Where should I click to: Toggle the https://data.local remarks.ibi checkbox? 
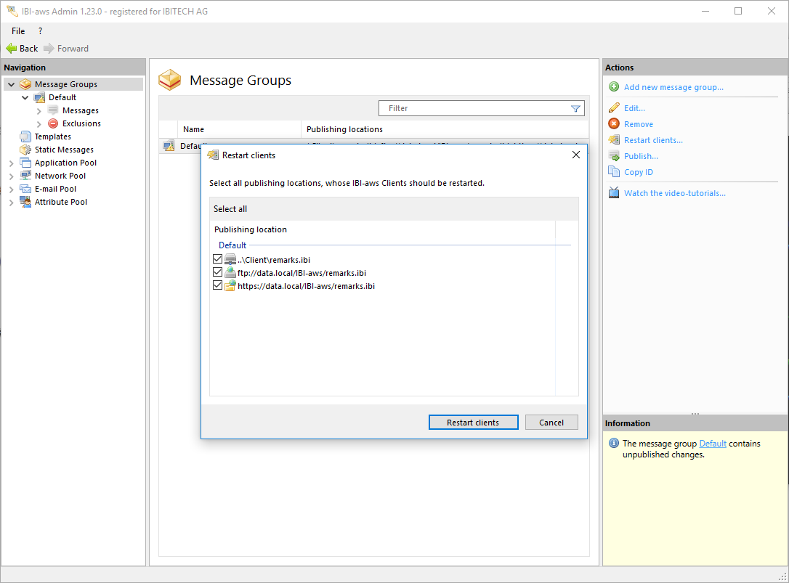[x=217, y=285]
